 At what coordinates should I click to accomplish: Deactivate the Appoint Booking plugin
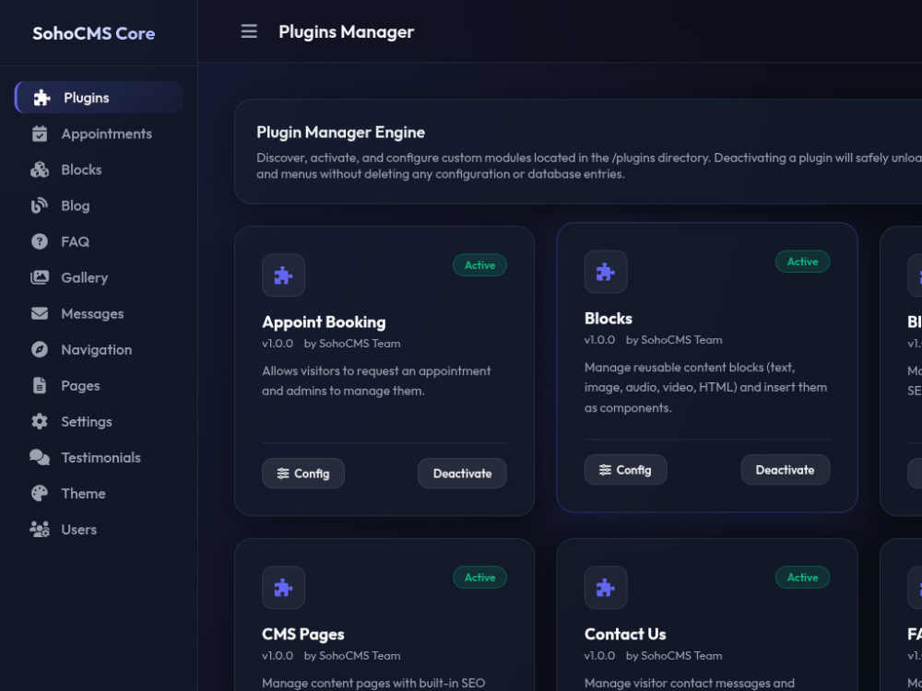(x=462, y=473)
